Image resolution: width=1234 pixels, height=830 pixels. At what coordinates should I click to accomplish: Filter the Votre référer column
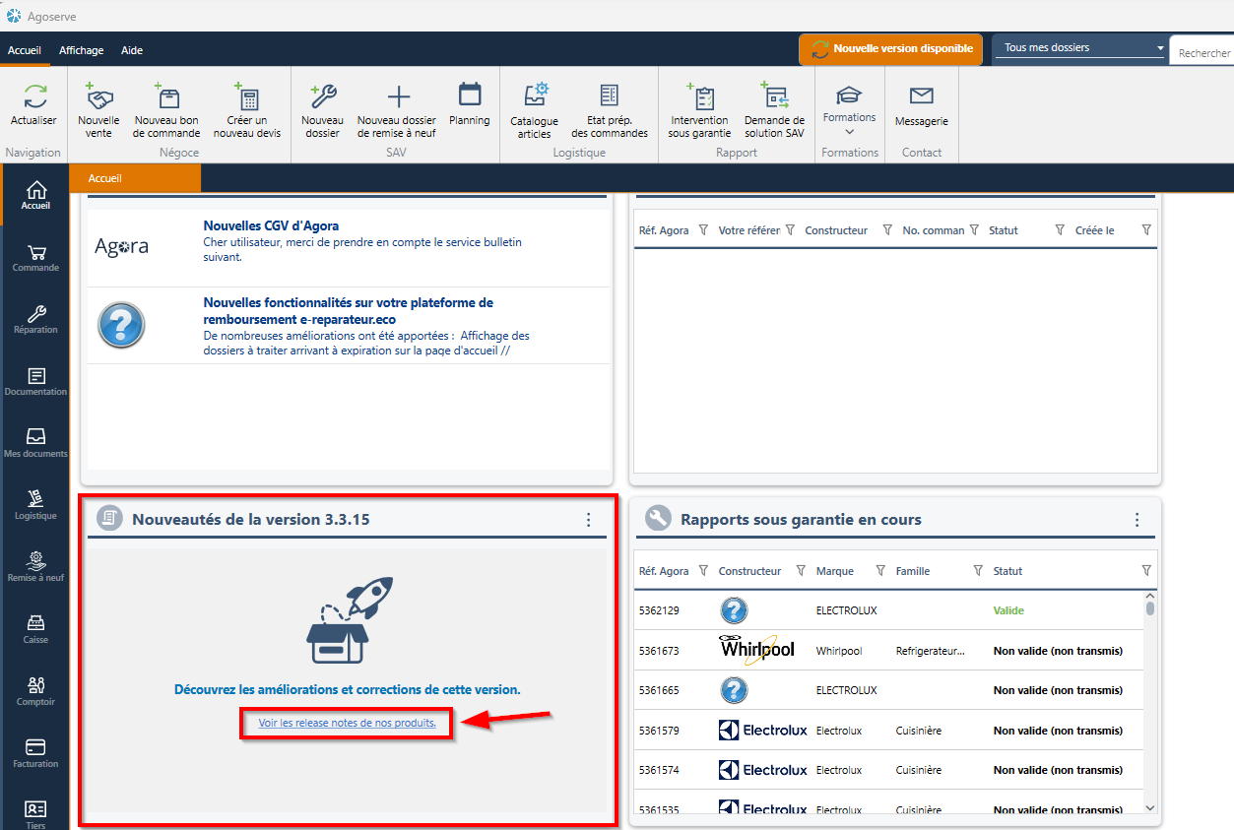tap(789, 229)
